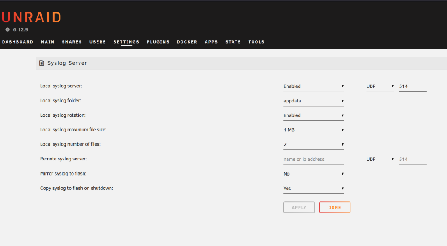
Task: Click the 6.12.9 version number text
Action: pyautogui.click(x=21, y=29)
